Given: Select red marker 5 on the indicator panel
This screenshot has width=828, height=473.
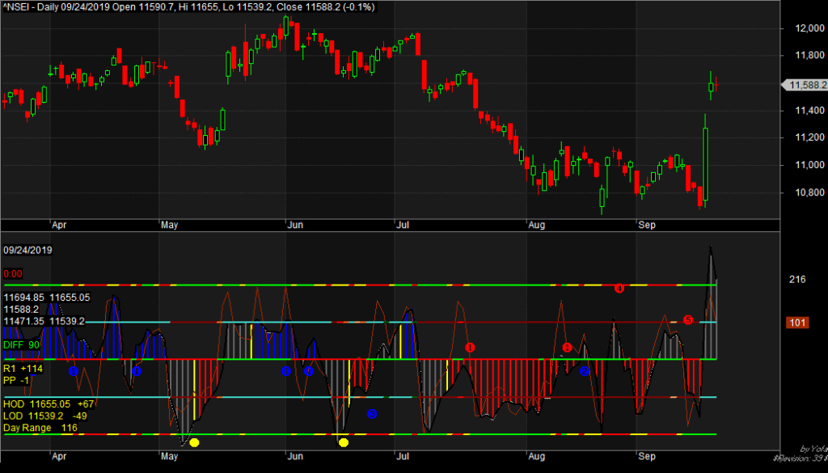Looking at the screenshot, I should [688, 320].
